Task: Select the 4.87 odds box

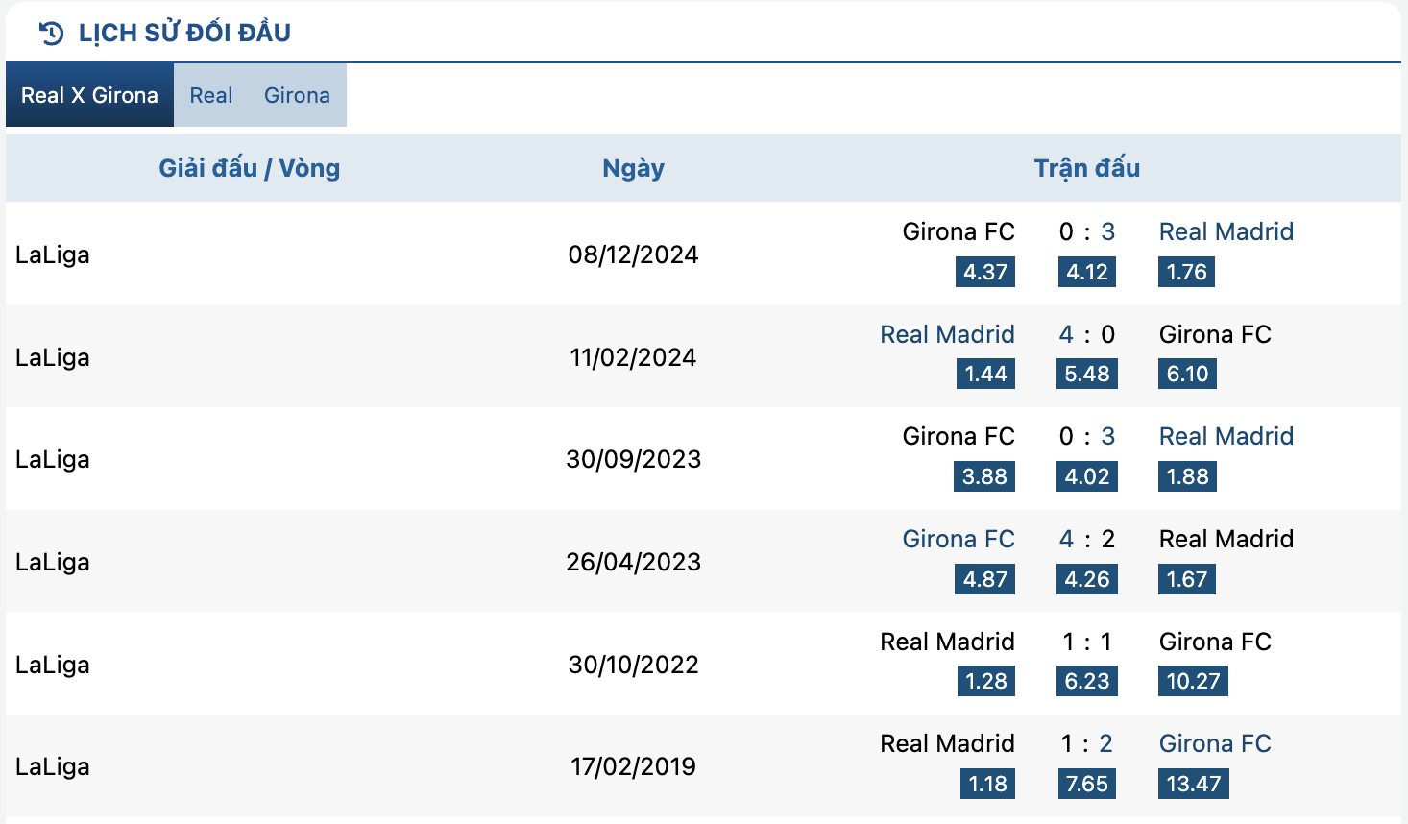Action: (985, 579)
